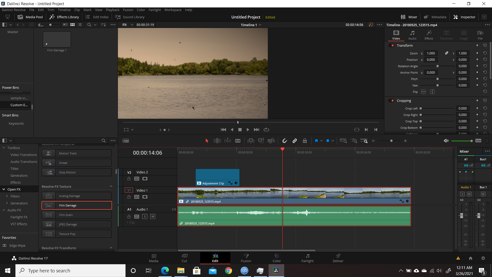
Task: Collapse the Resolve FX Transform section
Action: [111, 248]
